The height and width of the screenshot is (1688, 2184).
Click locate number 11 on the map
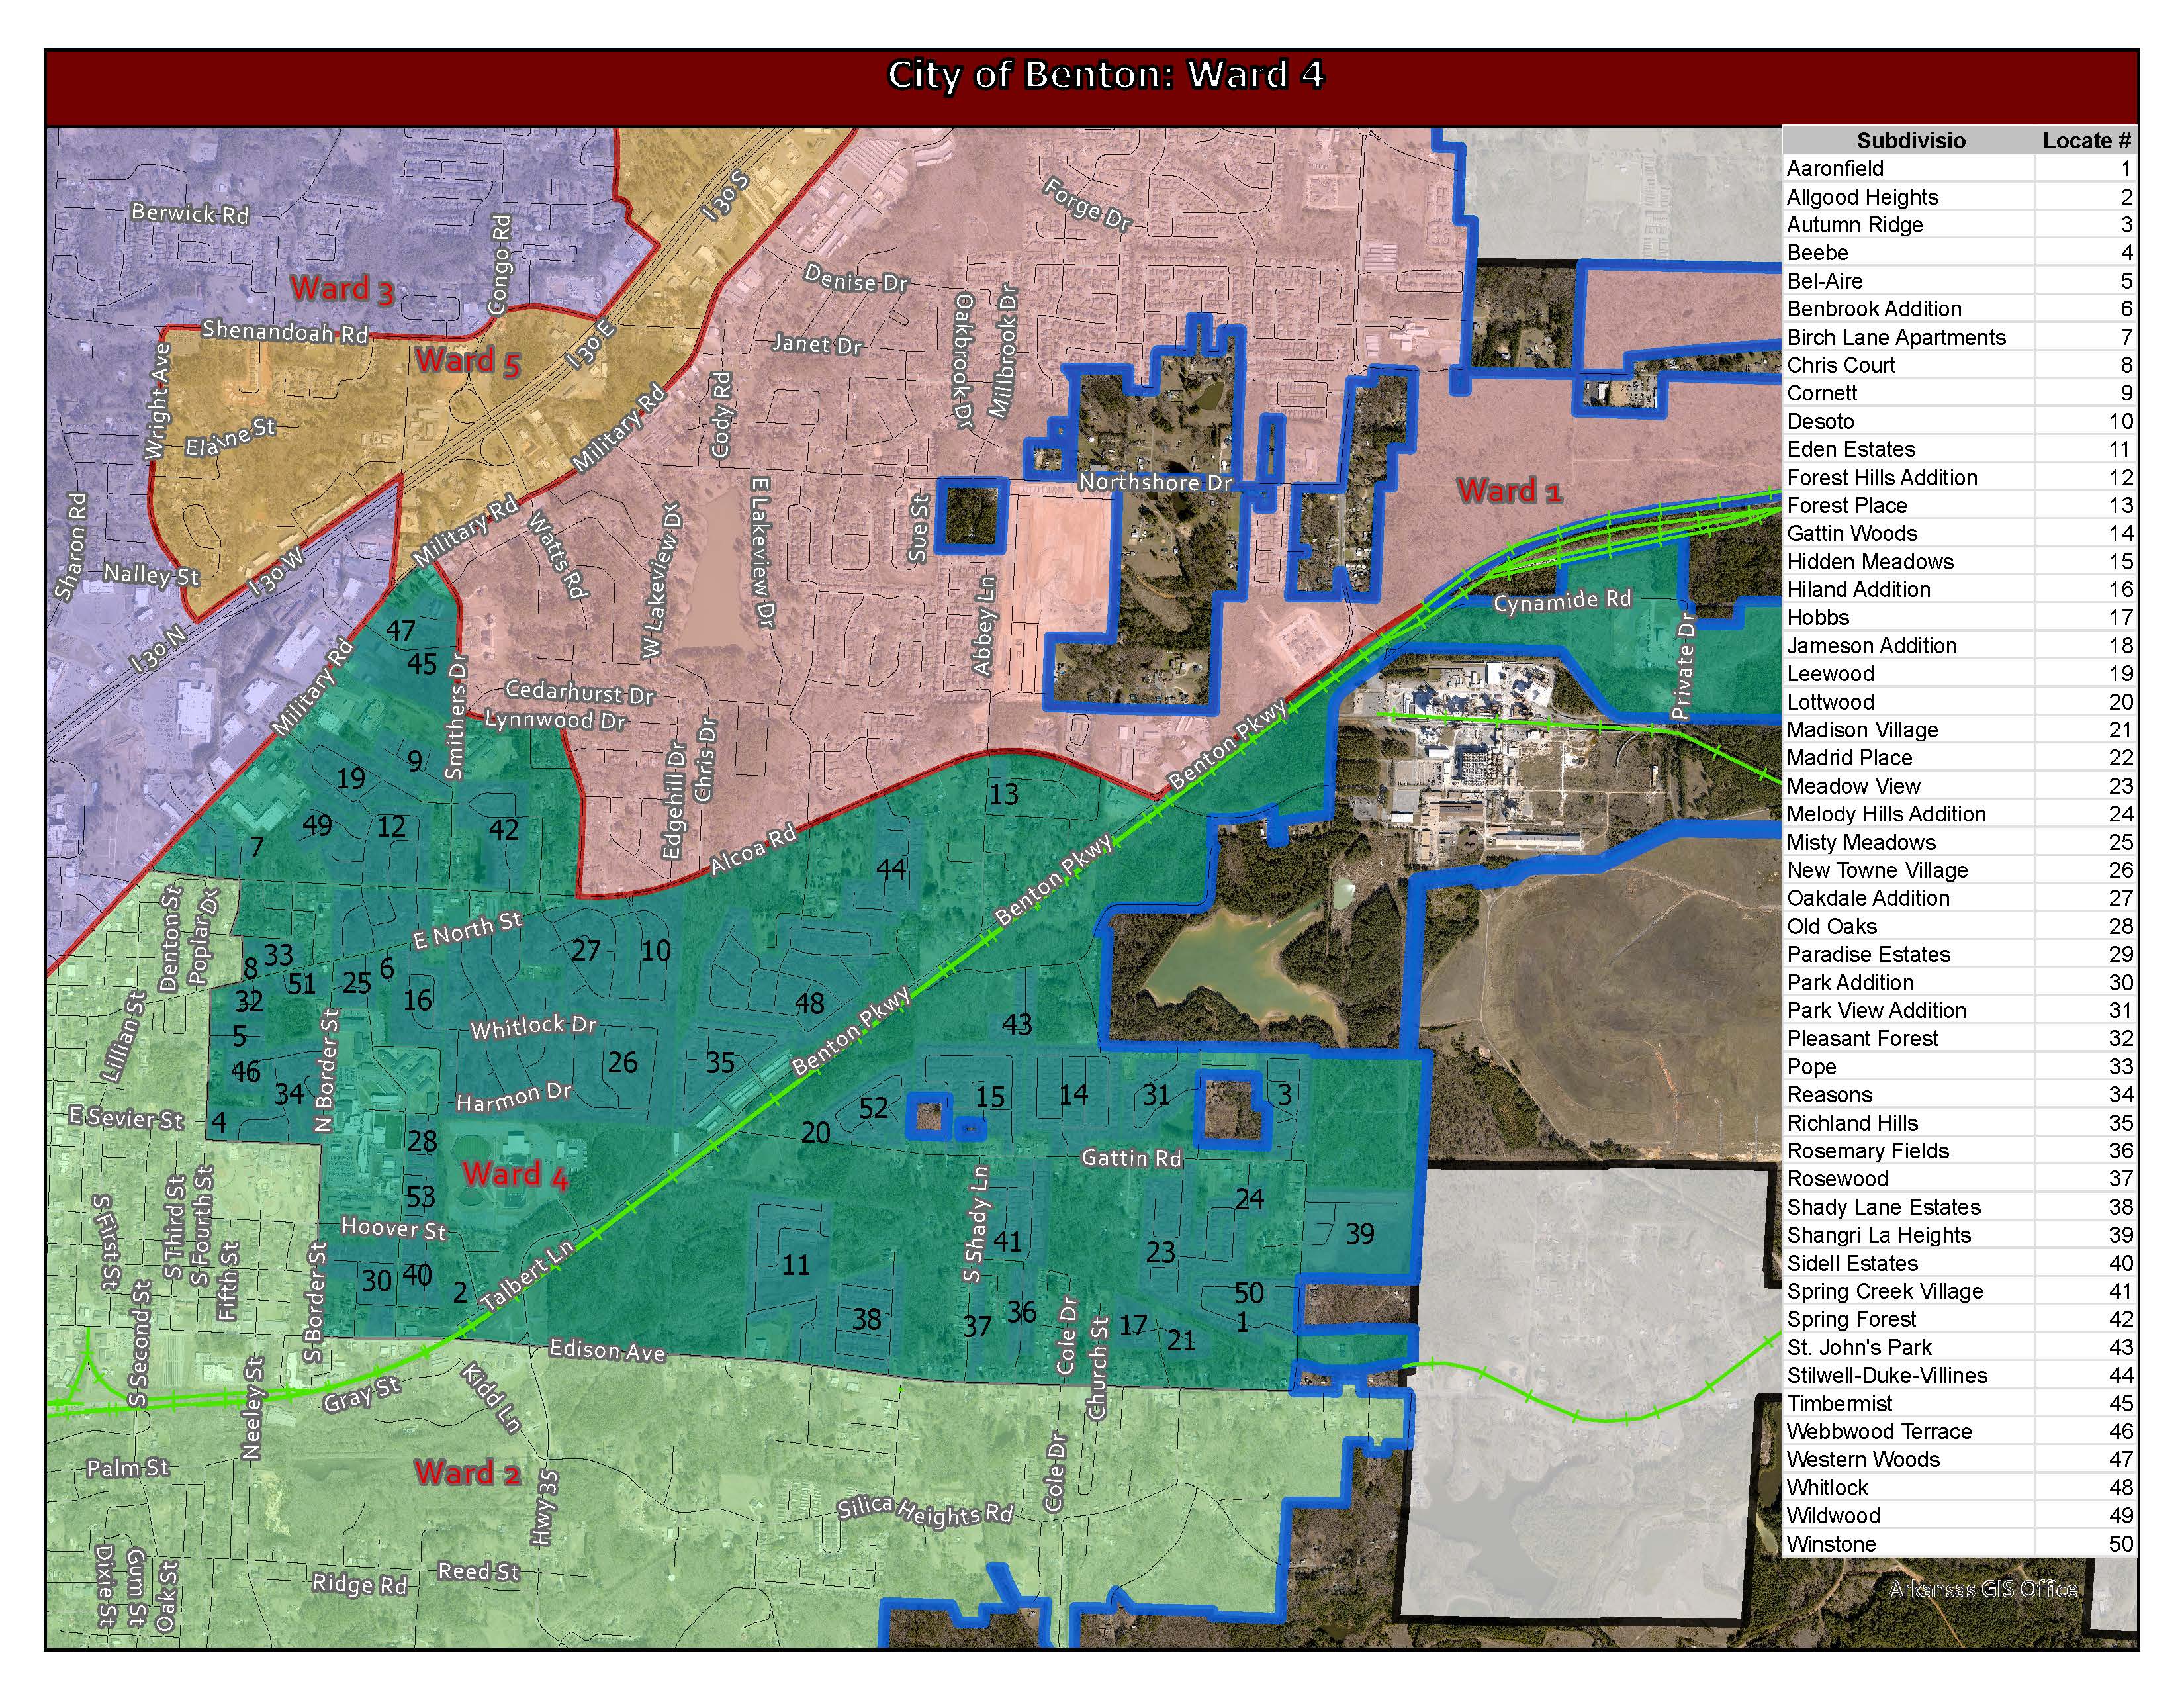[796, 1266]
